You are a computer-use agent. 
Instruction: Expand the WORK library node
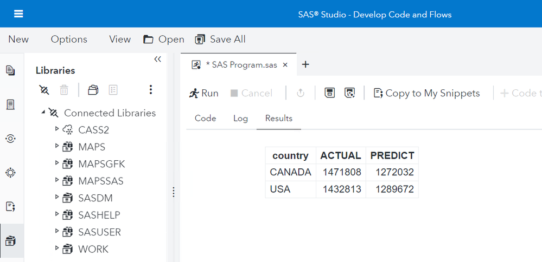tap(57, 249)
